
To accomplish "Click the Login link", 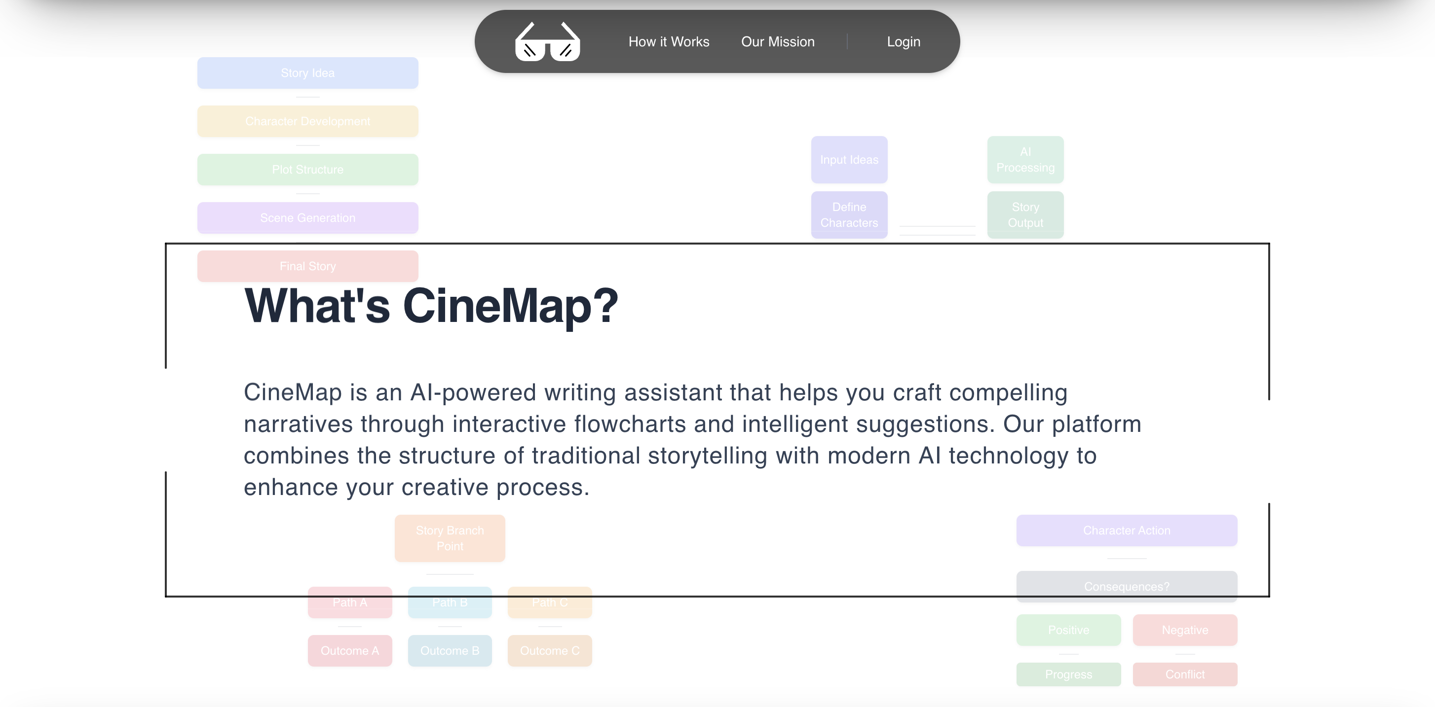I will (903, 42).
